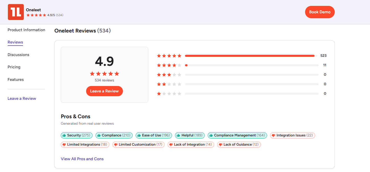Image resolution: width=370 pixels, height=172 pixels.
Task: Click the two-star rating icons row
Action: [x=169, y=84]
